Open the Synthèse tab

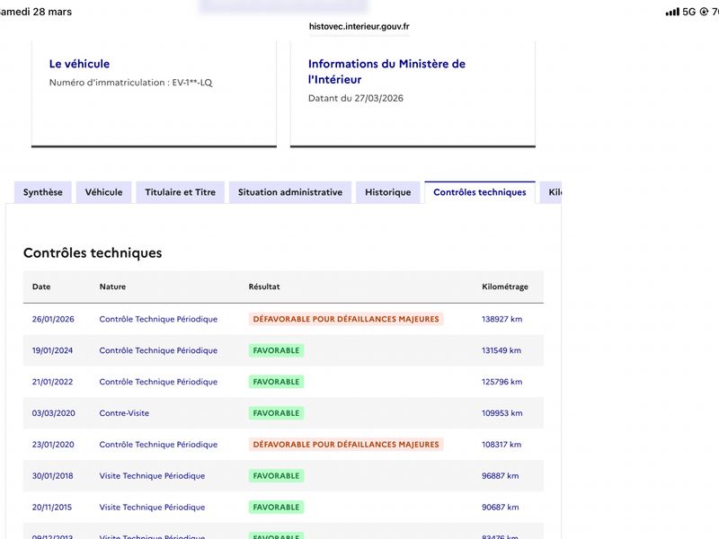(x=43, y=192)
